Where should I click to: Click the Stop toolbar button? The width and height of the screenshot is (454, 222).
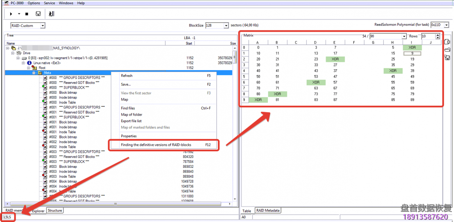(x=27, y=14)
